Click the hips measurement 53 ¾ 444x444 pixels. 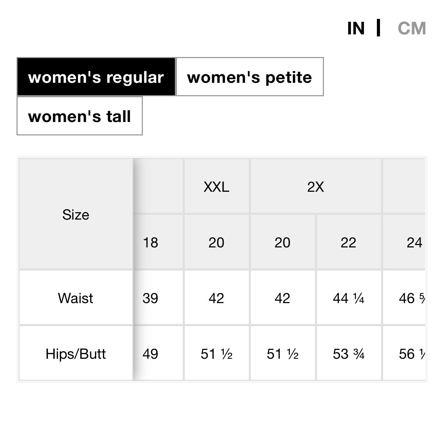coord(348,354)
